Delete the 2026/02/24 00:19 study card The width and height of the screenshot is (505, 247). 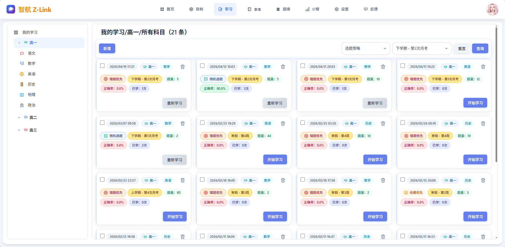tap(483, 124)
